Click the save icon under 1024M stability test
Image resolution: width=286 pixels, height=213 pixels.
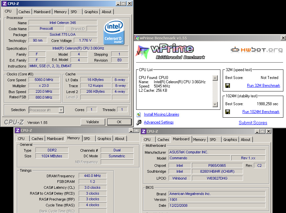coord(228,112)
